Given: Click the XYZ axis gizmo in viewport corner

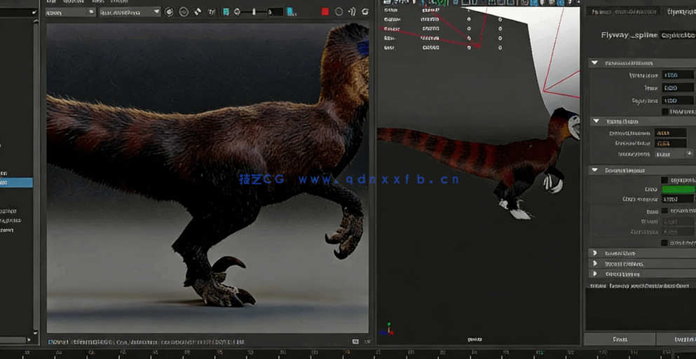Looking at the screenshot, I should (388, 329).
